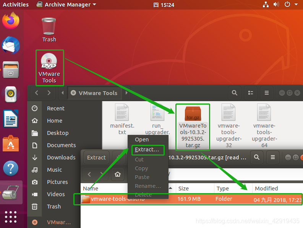Open the Help question mark icon
The width and height of the screenshot is (303, 228).
click(11, 168)
